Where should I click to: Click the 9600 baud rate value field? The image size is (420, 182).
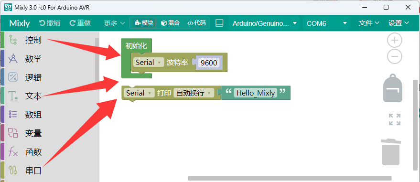[209, 63]
